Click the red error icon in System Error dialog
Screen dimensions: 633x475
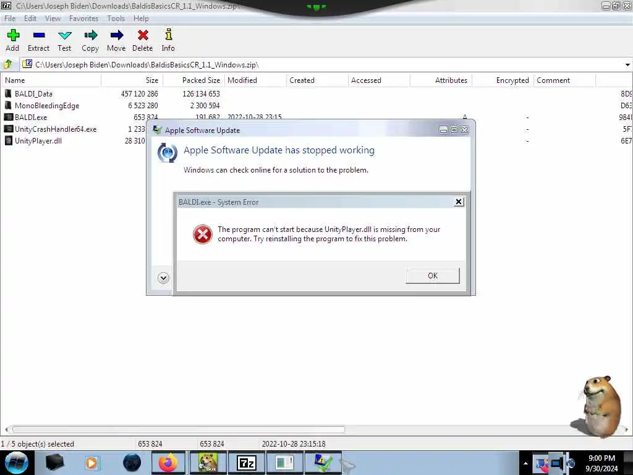pos(203,234)
